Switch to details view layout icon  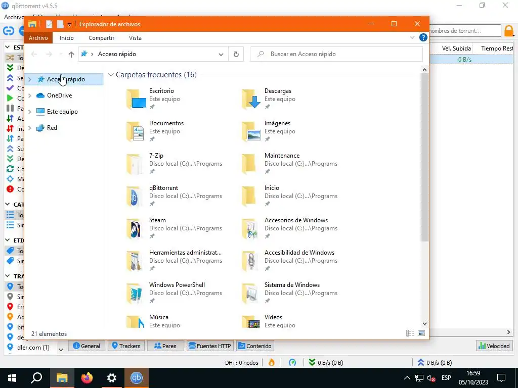[410, 333]
